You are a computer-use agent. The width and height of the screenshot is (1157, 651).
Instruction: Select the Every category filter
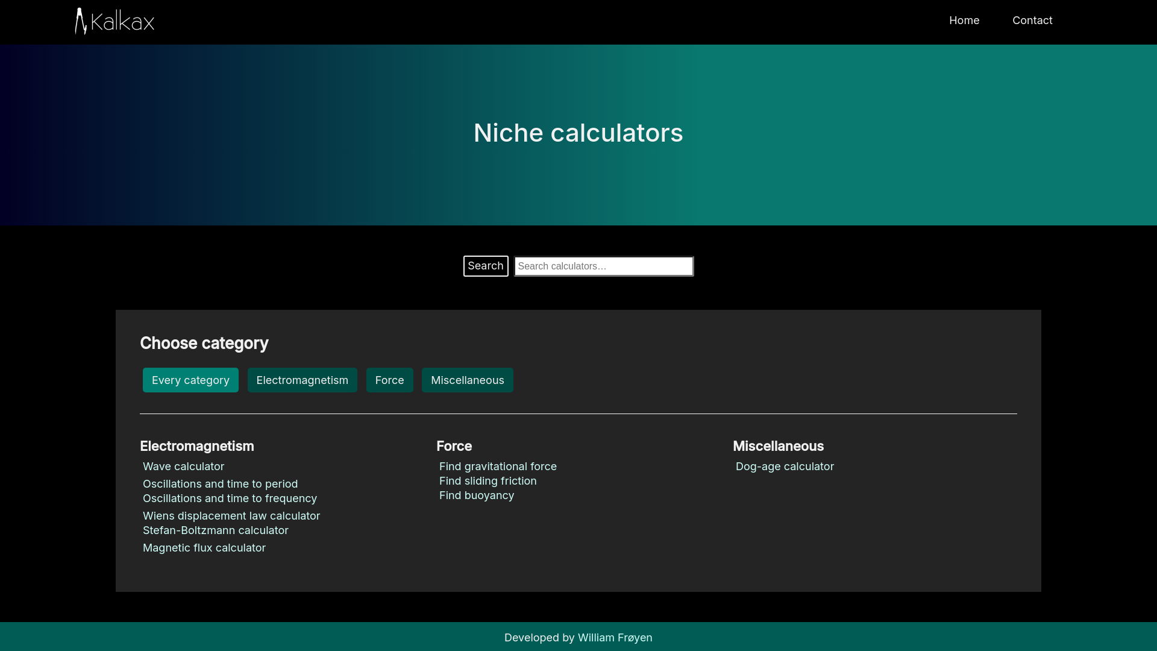point(190,380)
